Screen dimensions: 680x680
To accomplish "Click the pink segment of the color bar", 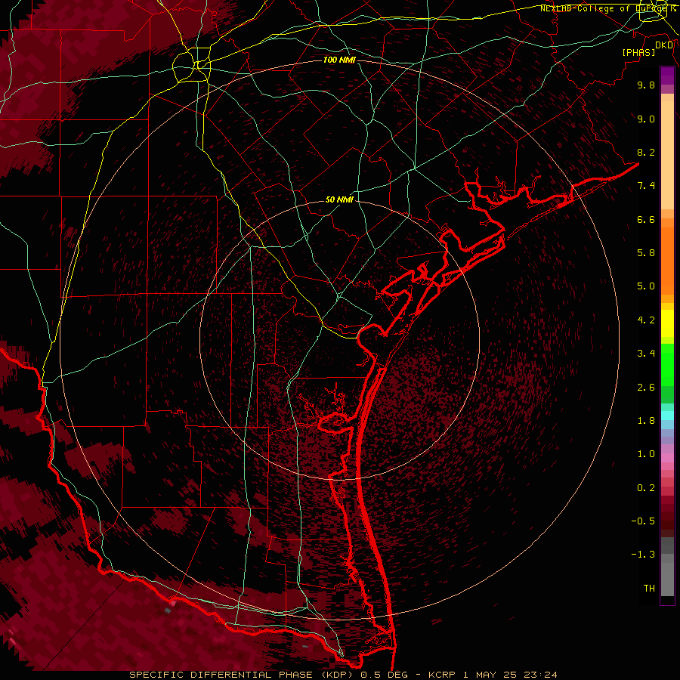I will 667,458.
